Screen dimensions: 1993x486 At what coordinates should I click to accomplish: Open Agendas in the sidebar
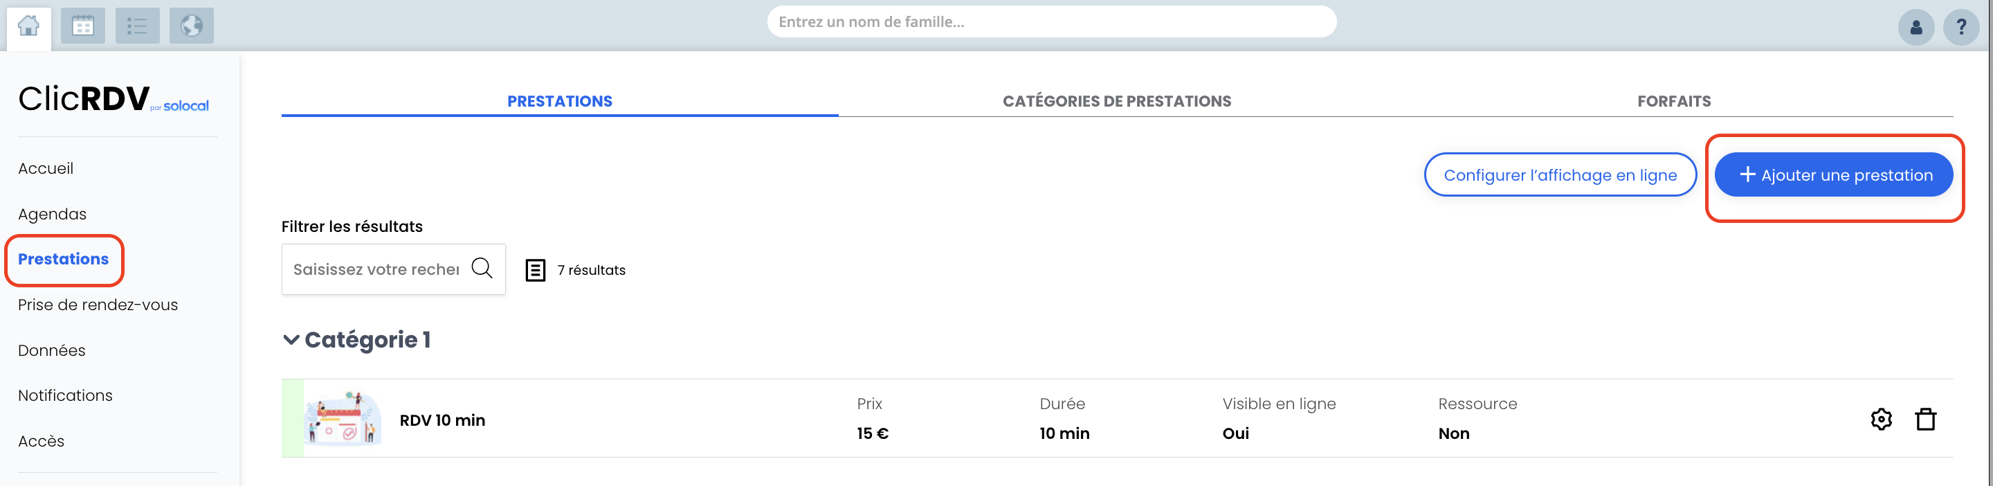53,215
